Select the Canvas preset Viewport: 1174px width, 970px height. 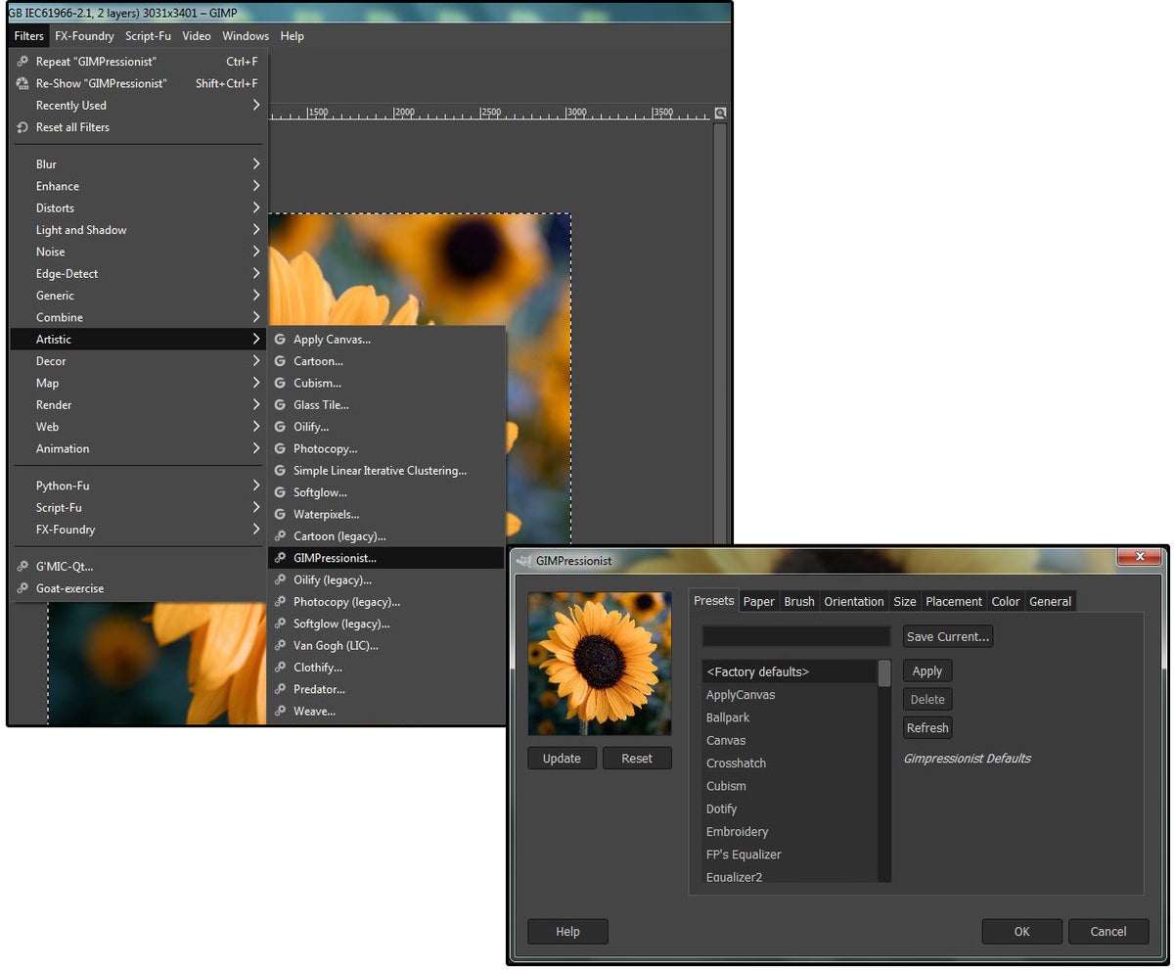point(790,740)
